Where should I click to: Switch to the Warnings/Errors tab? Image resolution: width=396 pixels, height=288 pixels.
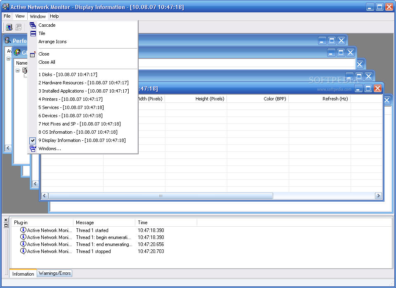[54, 273]
